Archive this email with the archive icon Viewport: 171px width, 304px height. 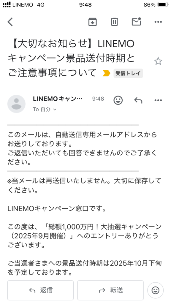pyautogui.click(x=93, y=22)
